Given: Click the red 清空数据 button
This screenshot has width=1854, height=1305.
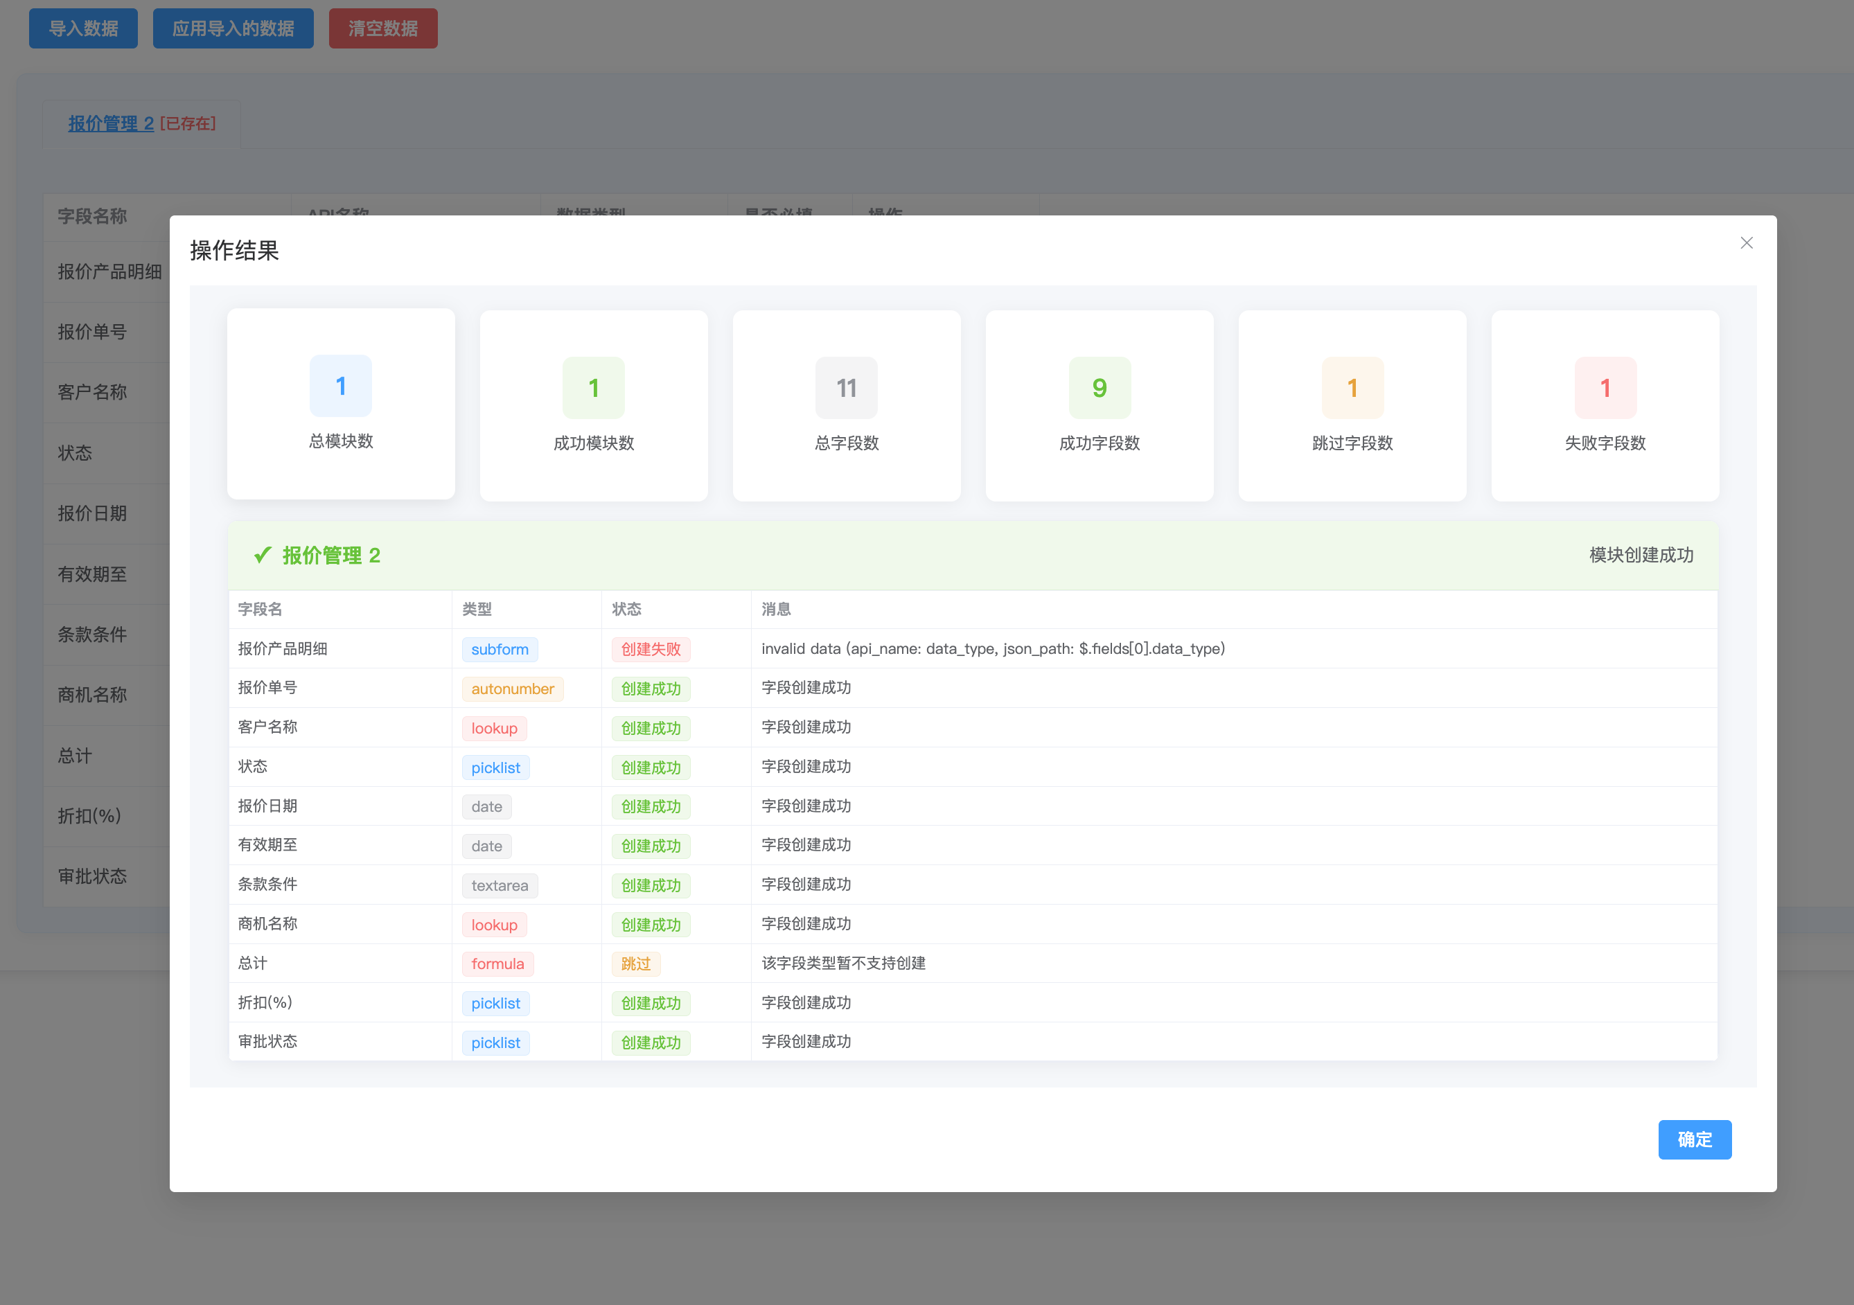Looking at the screenshot, I should [382, 28].
